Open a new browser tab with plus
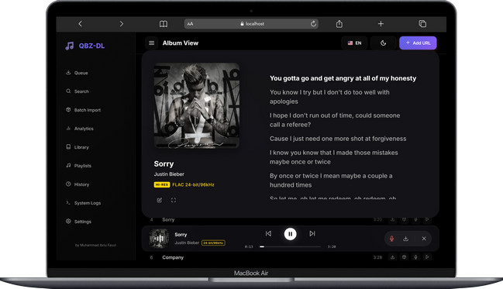Image resolution: width=503 pixels, height=289 pixels. pos(381,24)
